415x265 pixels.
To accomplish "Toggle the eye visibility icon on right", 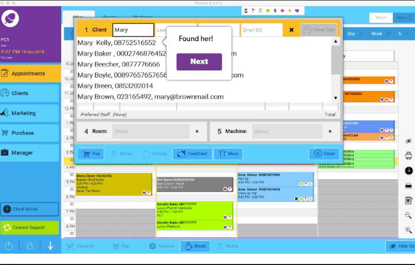I will pos(408,141).
